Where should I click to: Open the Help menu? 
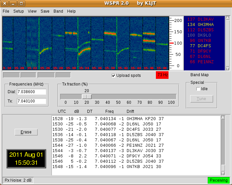tap(71, 11)
